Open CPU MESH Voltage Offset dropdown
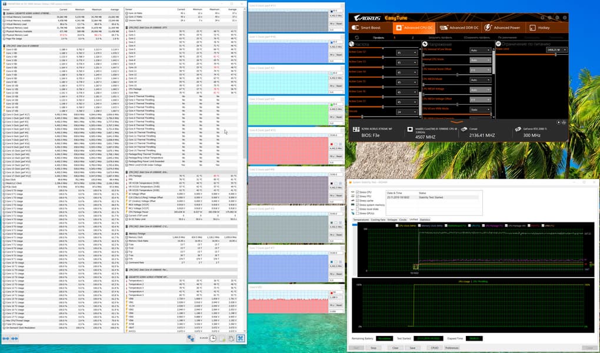600x353 pixels. pos(480,99)
